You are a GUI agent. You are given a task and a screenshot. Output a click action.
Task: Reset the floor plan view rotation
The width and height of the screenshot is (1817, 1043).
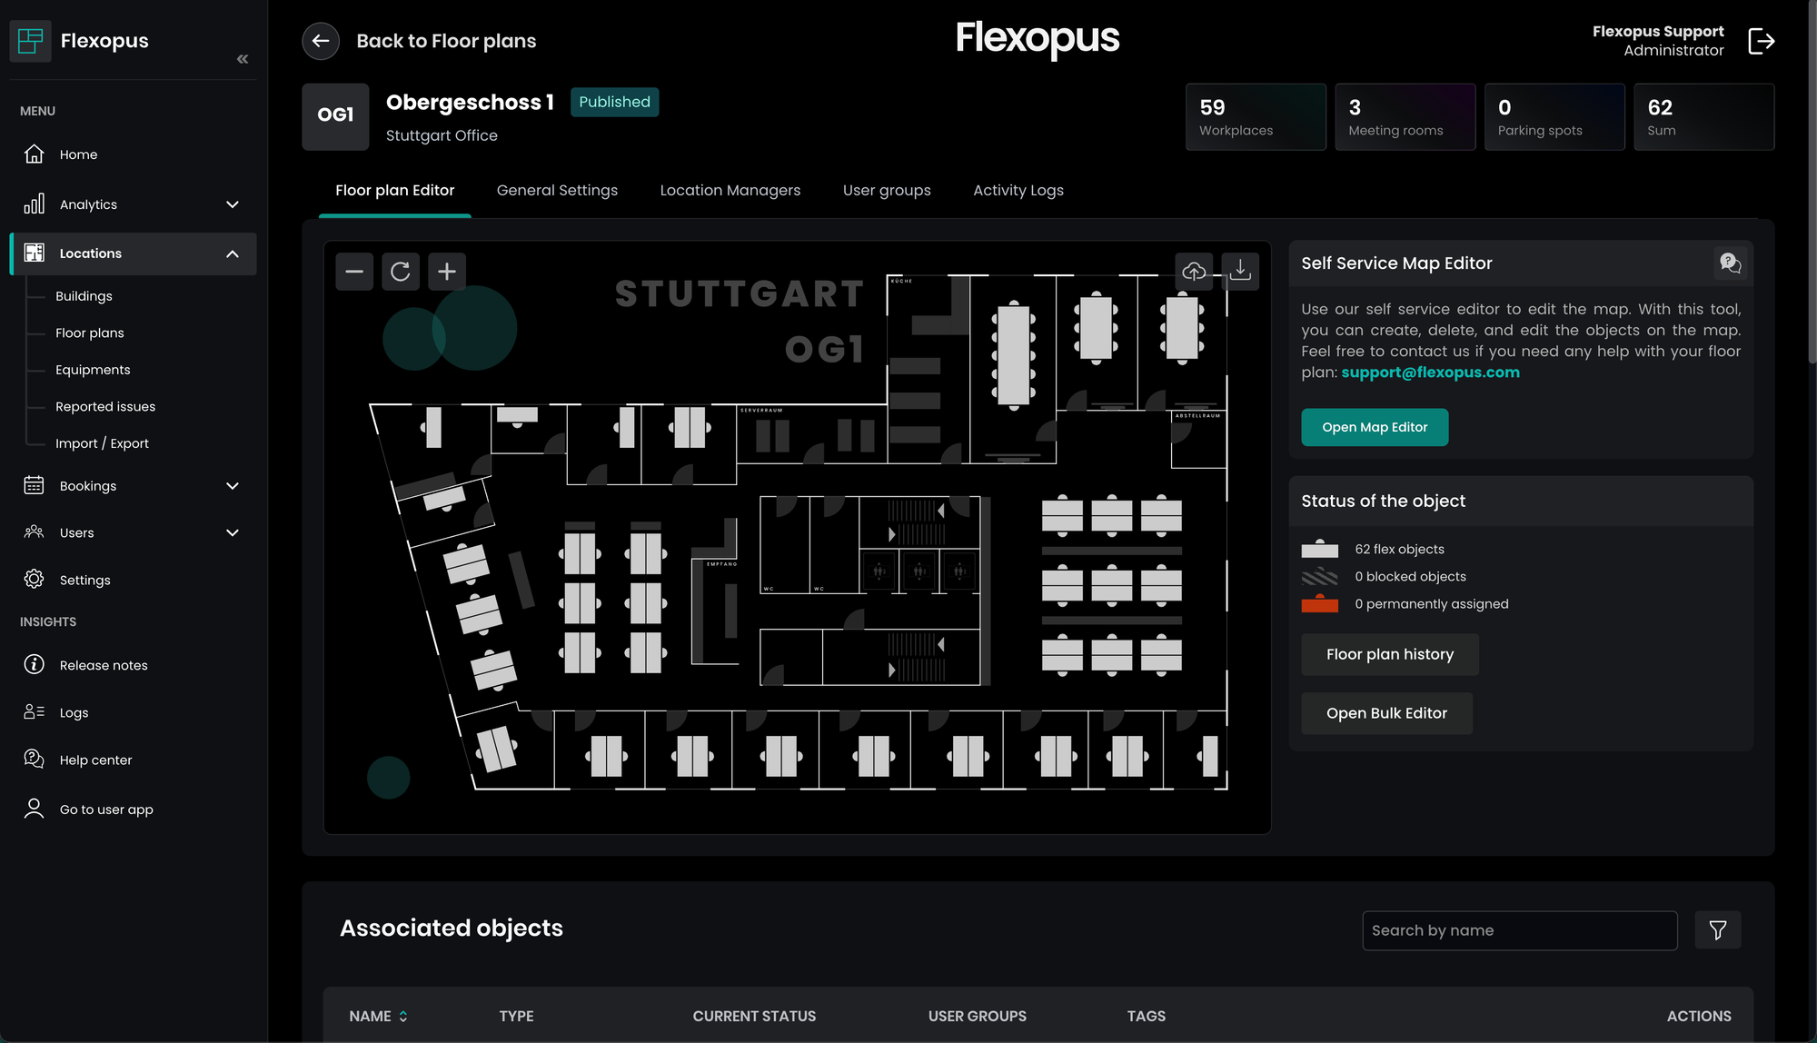pyautogui.click(x=401, y=272)
